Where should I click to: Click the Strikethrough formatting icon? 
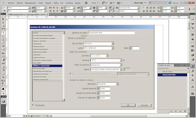click(57, 11)
